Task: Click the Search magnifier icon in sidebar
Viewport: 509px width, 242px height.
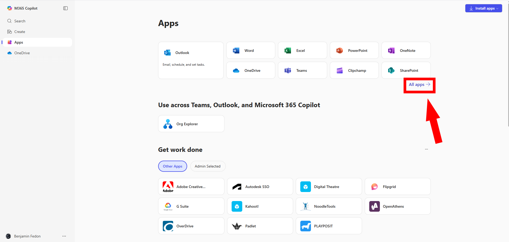Action: 10,21
